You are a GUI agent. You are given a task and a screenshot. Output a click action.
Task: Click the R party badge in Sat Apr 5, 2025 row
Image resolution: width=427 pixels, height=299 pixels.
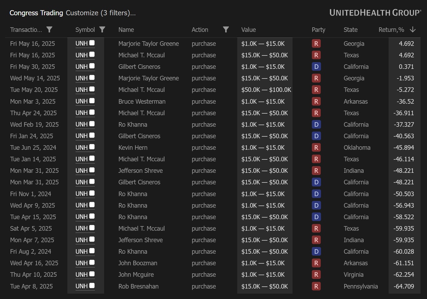pyautogui.click(x=316, y=228)
